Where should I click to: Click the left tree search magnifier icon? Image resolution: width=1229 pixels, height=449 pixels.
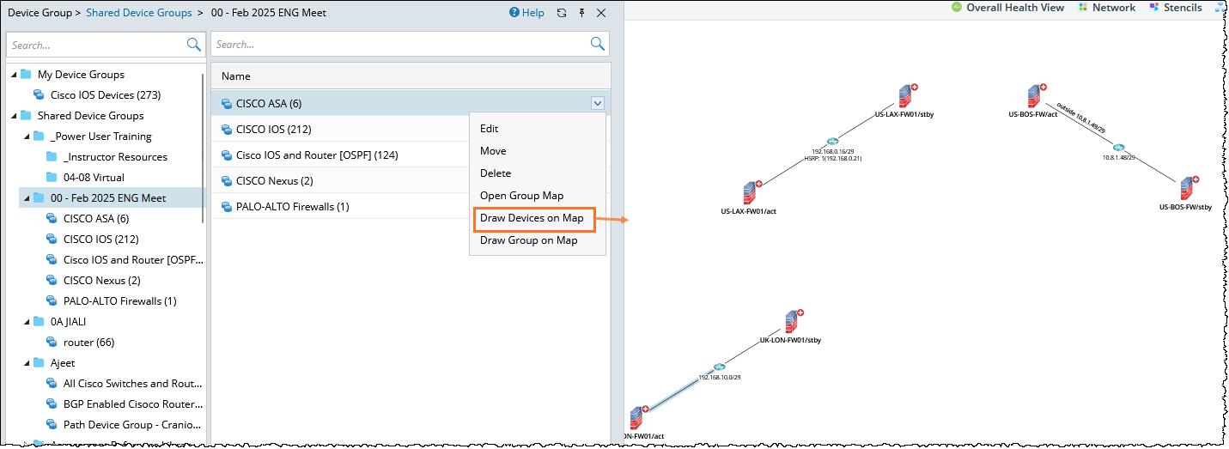click(x=193, y=45)
